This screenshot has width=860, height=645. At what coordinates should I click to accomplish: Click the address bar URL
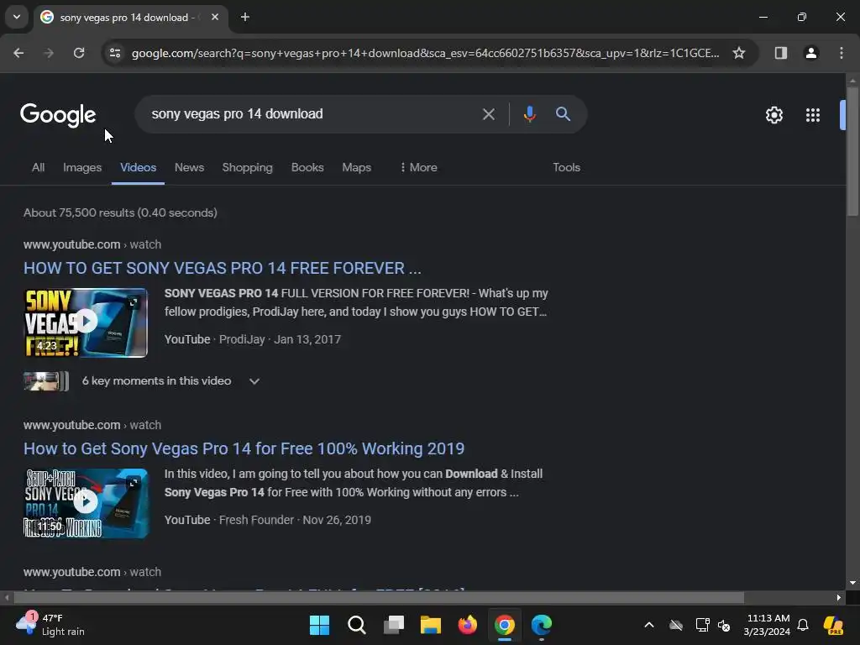tap(425, 53)
